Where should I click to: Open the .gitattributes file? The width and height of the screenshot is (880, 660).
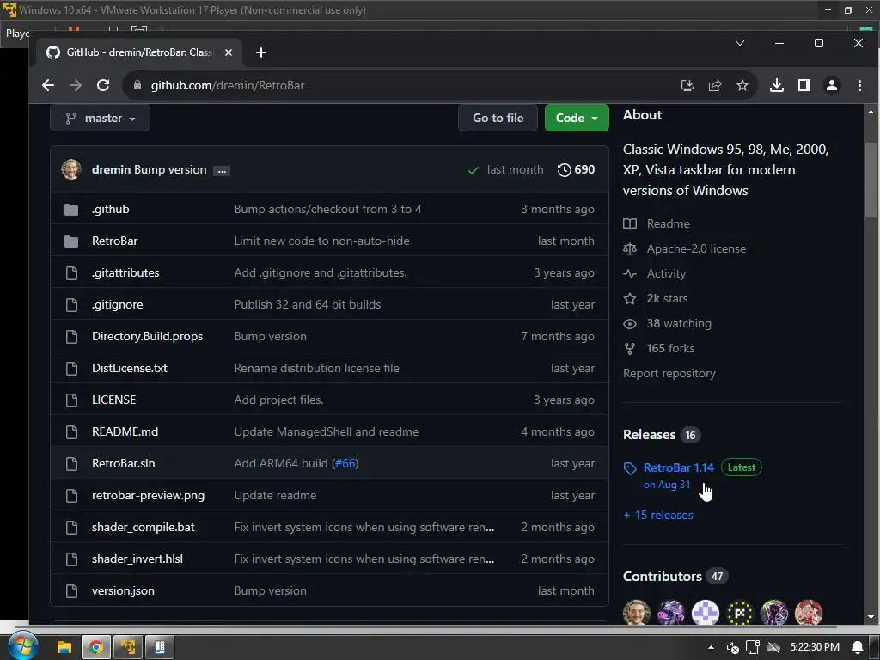[x=125, y=272]
